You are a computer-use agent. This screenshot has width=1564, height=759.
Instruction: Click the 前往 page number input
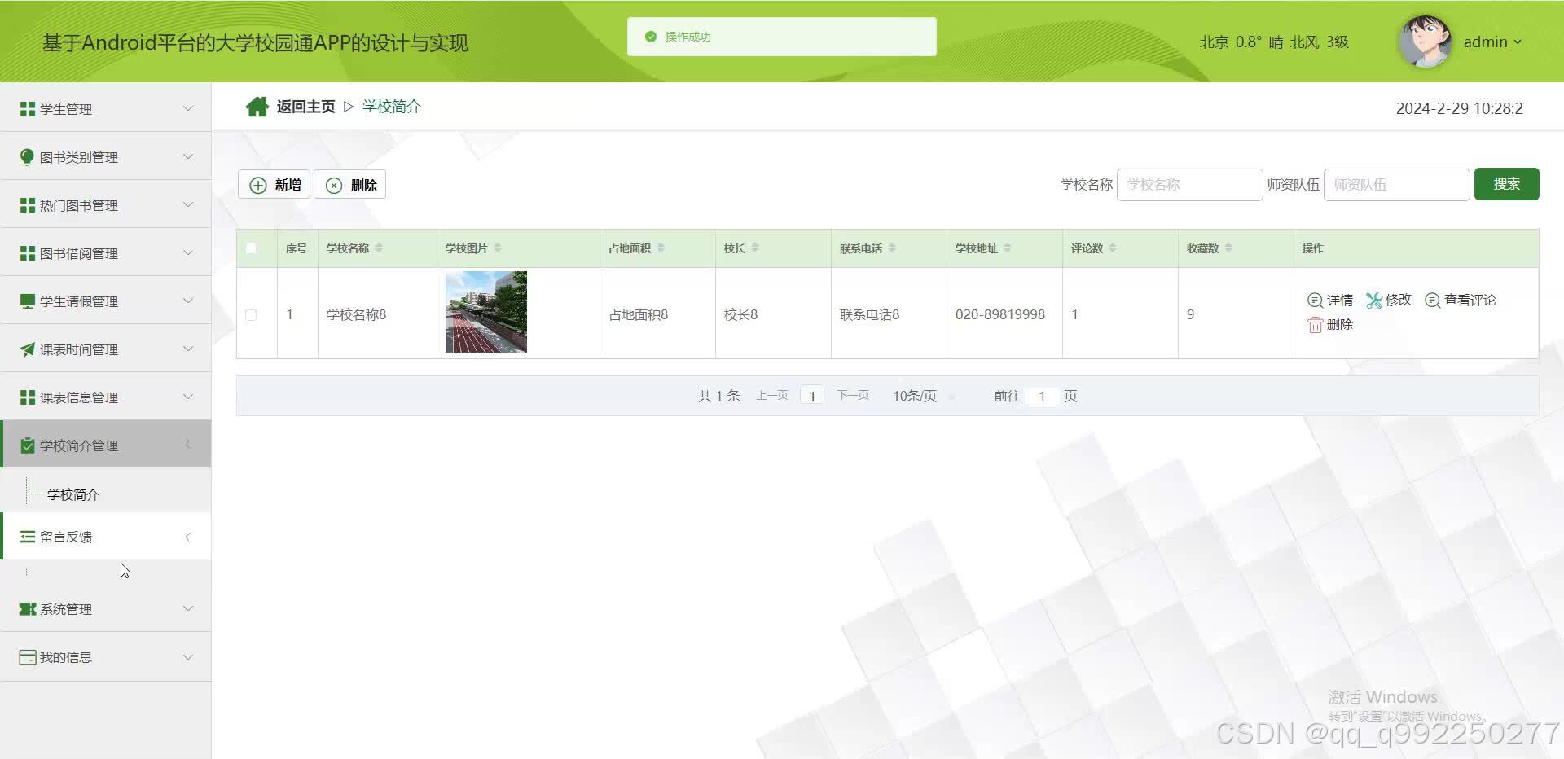click(x=1042, y=396)
